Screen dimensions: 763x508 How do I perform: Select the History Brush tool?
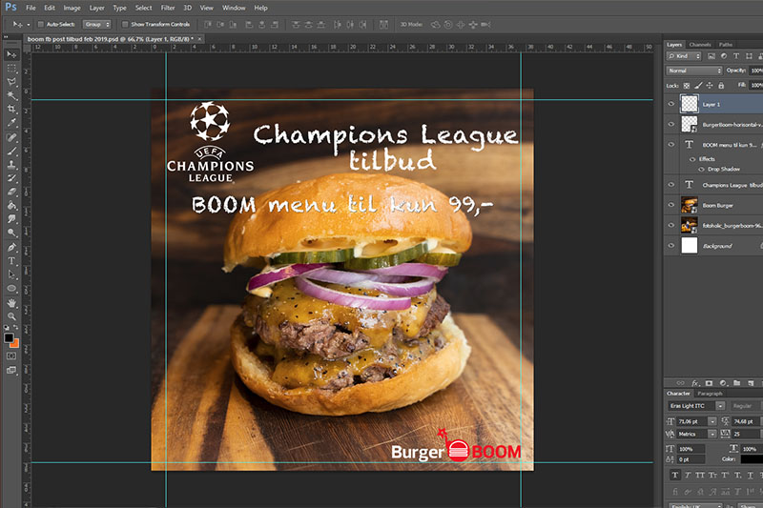point(11,178)
